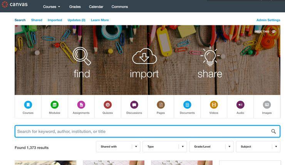Open the third result card thumbnail
Screen dimensions: 285x165
[x=182, y=163]
